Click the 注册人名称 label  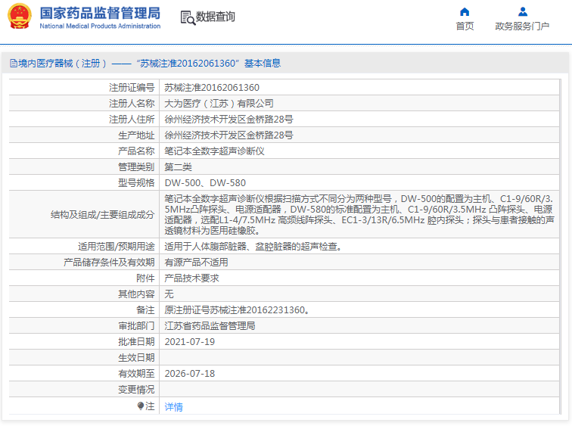pyautogui.click(x=132, y=104)
